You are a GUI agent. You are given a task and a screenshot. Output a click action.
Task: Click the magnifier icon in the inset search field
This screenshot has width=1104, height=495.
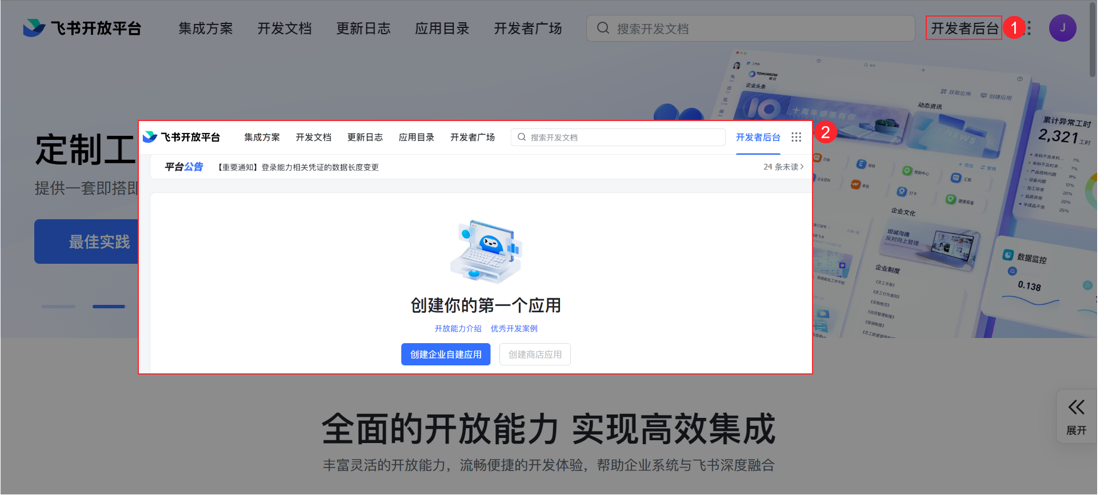click(522, 137)
